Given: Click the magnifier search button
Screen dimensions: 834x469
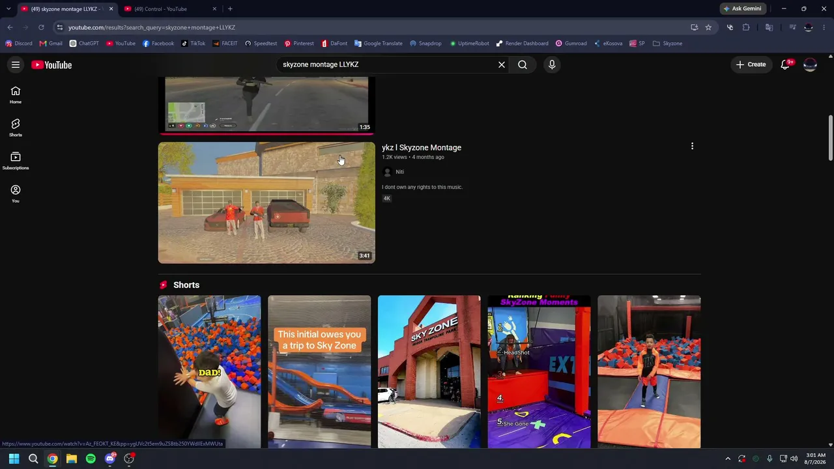Looking at the screenshot, I should click(x=523, y=64).
